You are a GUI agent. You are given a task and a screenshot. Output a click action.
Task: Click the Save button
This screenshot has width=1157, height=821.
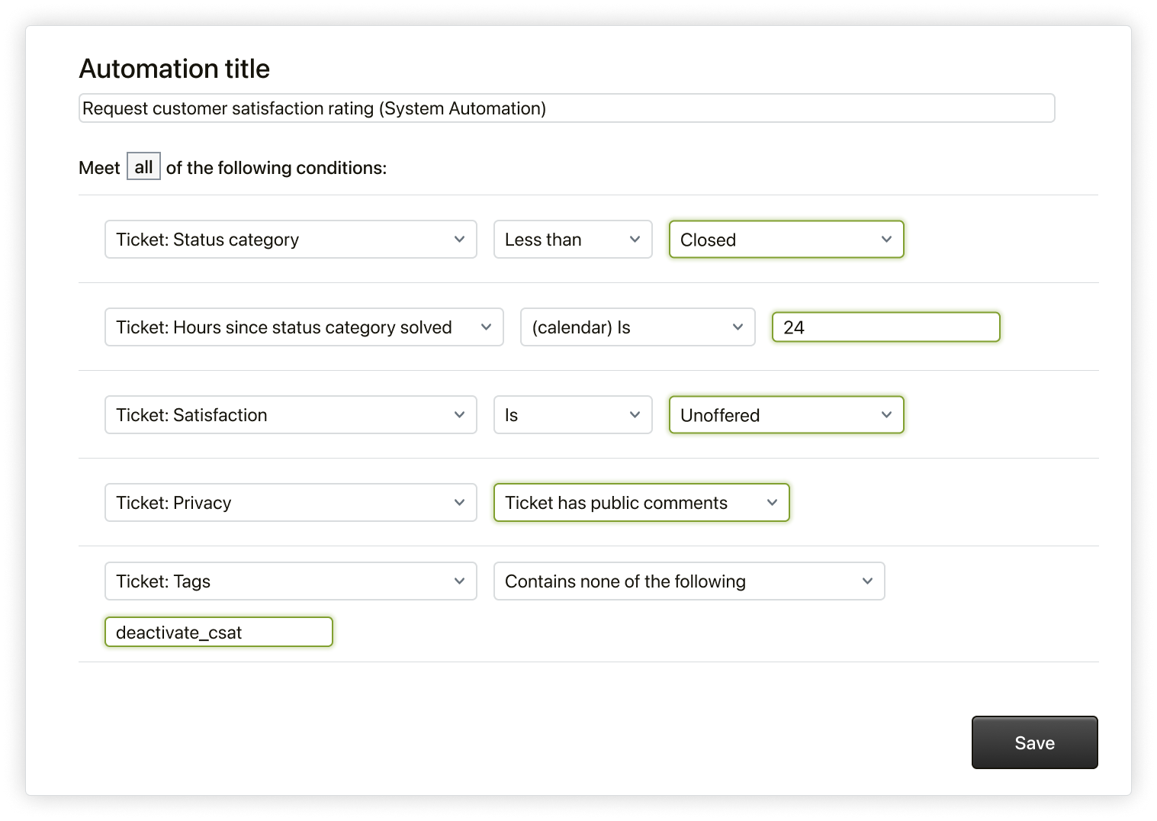[1034, 742]
